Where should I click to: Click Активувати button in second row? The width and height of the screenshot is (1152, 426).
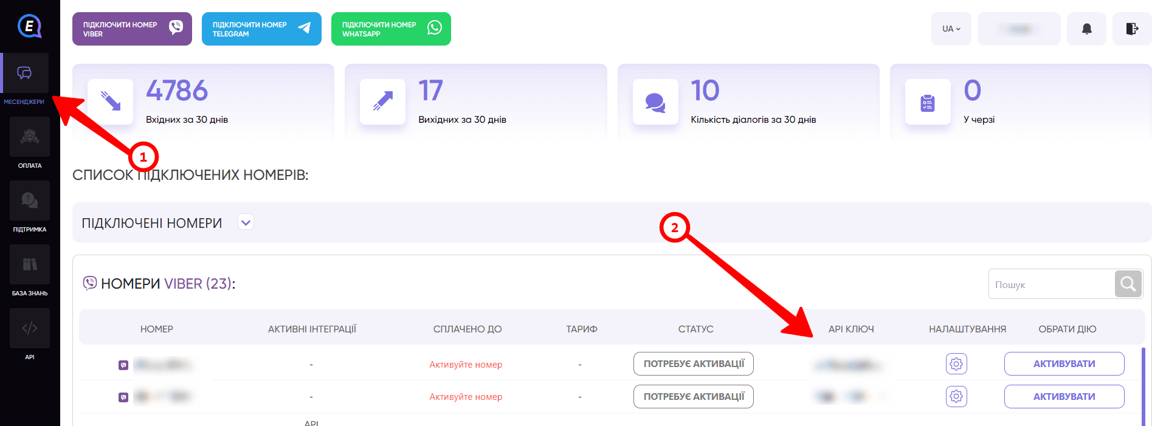tap(1064, 397)
